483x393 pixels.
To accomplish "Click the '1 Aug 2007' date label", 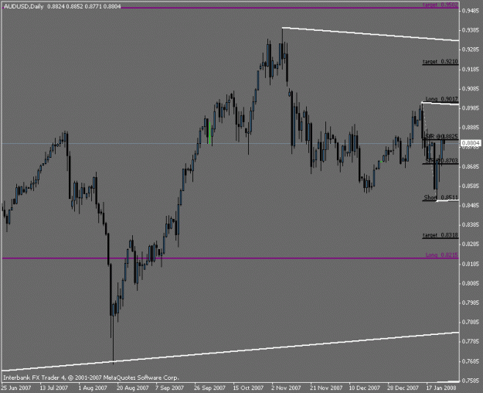I will point(93,388).
